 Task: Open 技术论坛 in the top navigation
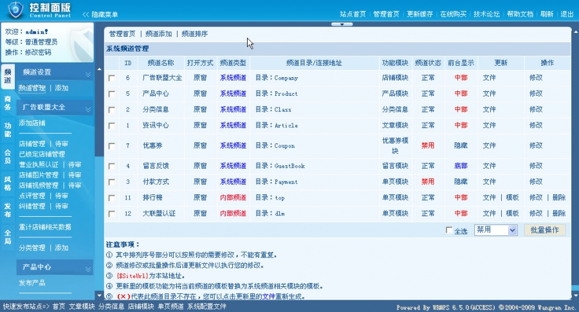[x=487, y=14]
